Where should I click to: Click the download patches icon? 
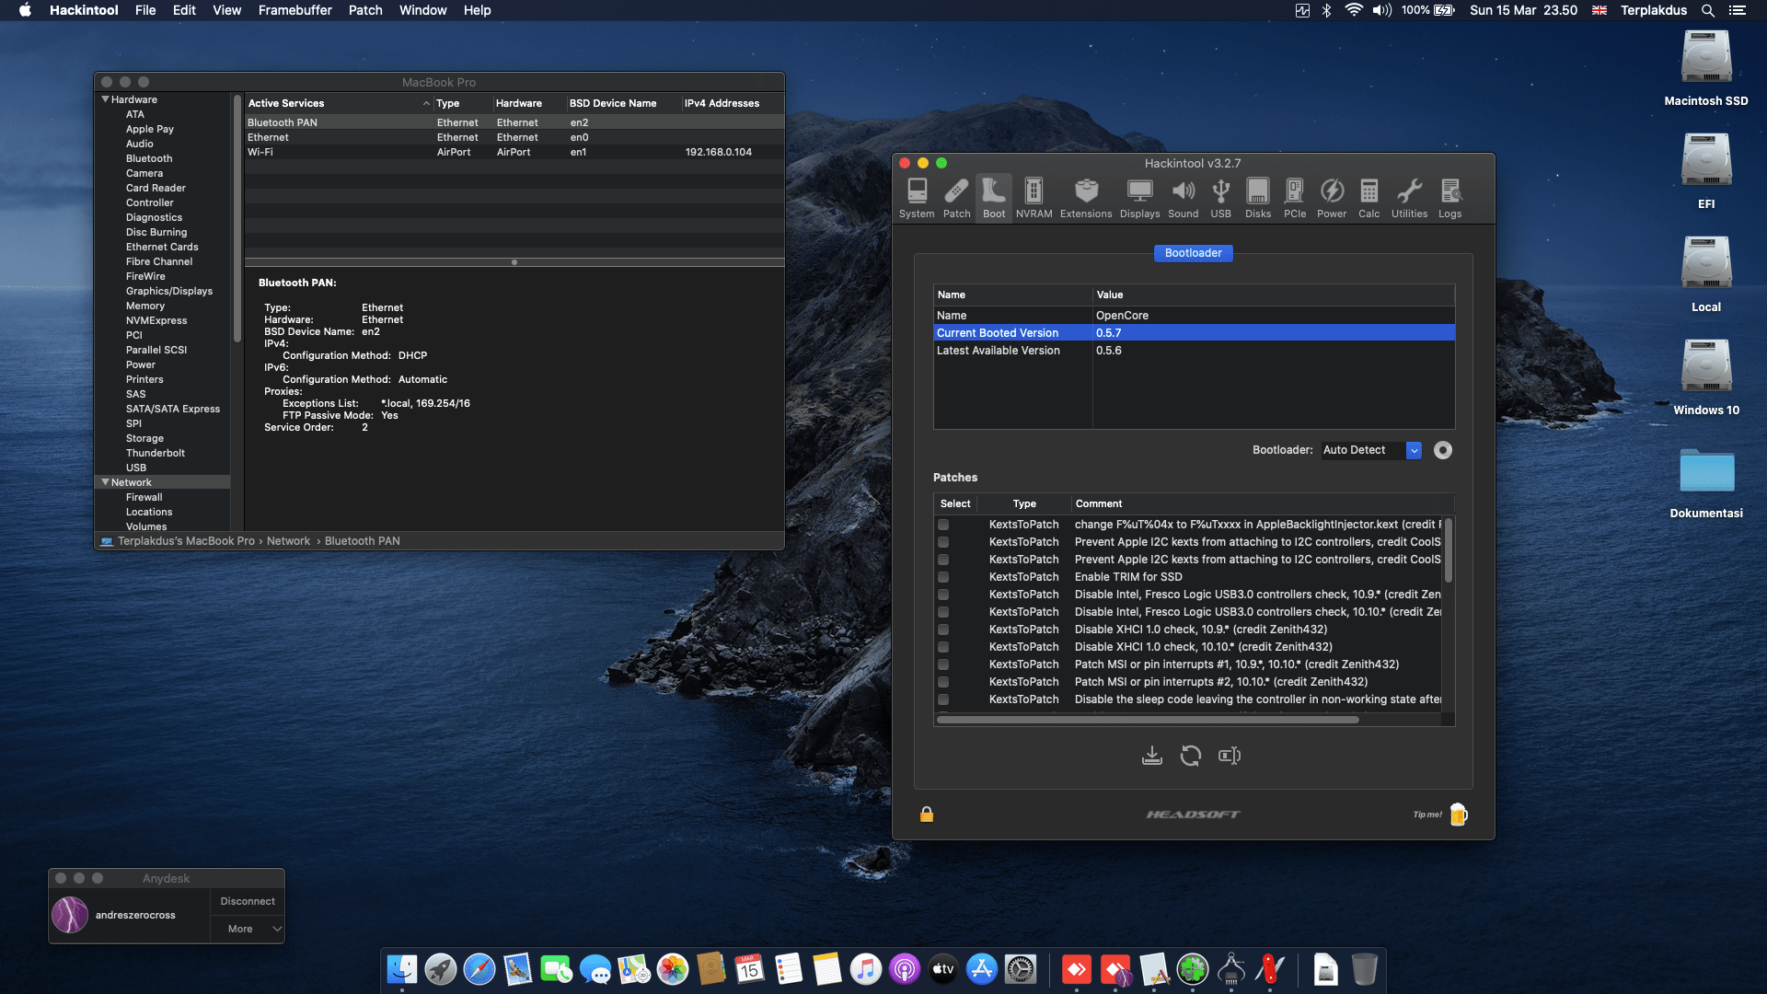1151,756
